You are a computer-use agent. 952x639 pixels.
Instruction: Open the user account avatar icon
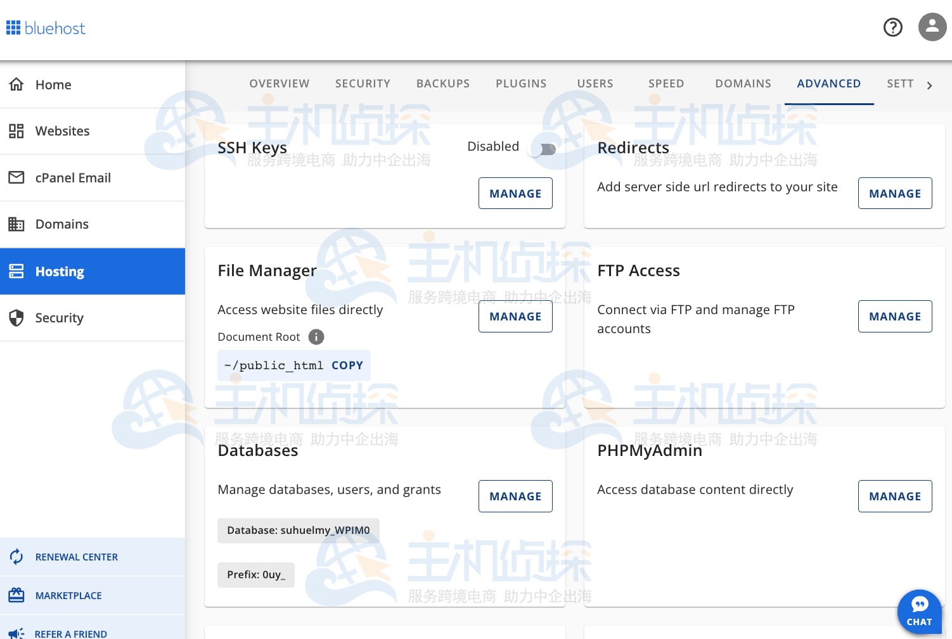tap(932, 27)
